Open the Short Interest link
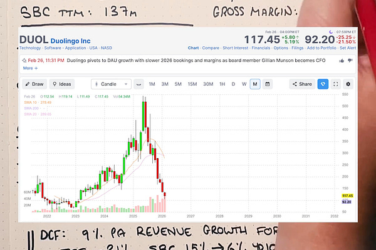 (x=235, y=48)
